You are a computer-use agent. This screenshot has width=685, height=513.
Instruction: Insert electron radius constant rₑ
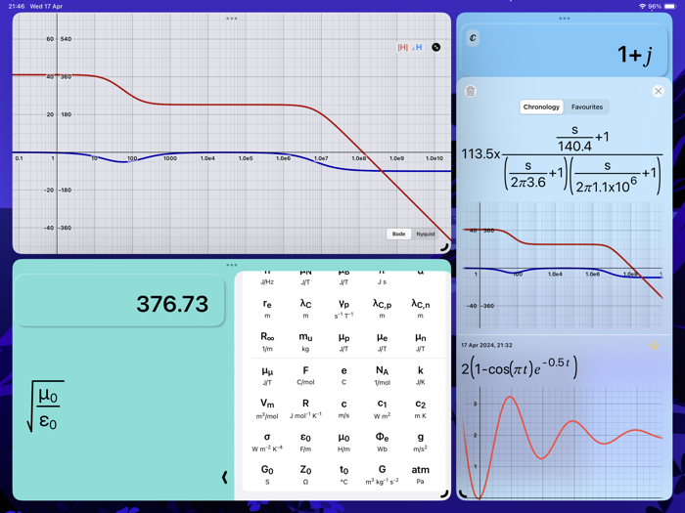point(267,309)
